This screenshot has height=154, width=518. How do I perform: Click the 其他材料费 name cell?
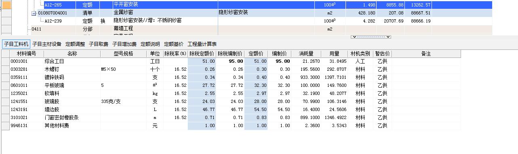pos(72,125)
